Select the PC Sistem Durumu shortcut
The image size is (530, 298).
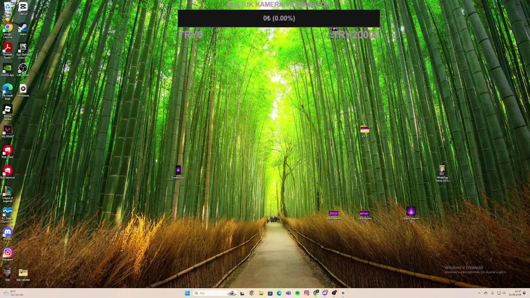tap(7, 215)
